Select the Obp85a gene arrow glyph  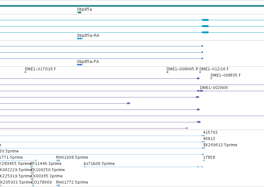click(79, 12)
